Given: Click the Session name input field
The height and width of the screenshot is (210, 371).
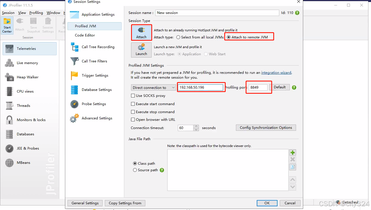Looking at the screenshot, I should coord(217,13).
